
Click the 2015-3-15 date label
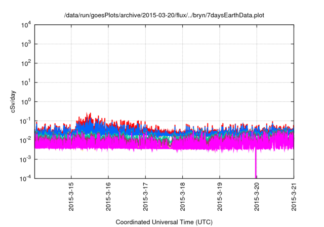(x=71, y=197)
